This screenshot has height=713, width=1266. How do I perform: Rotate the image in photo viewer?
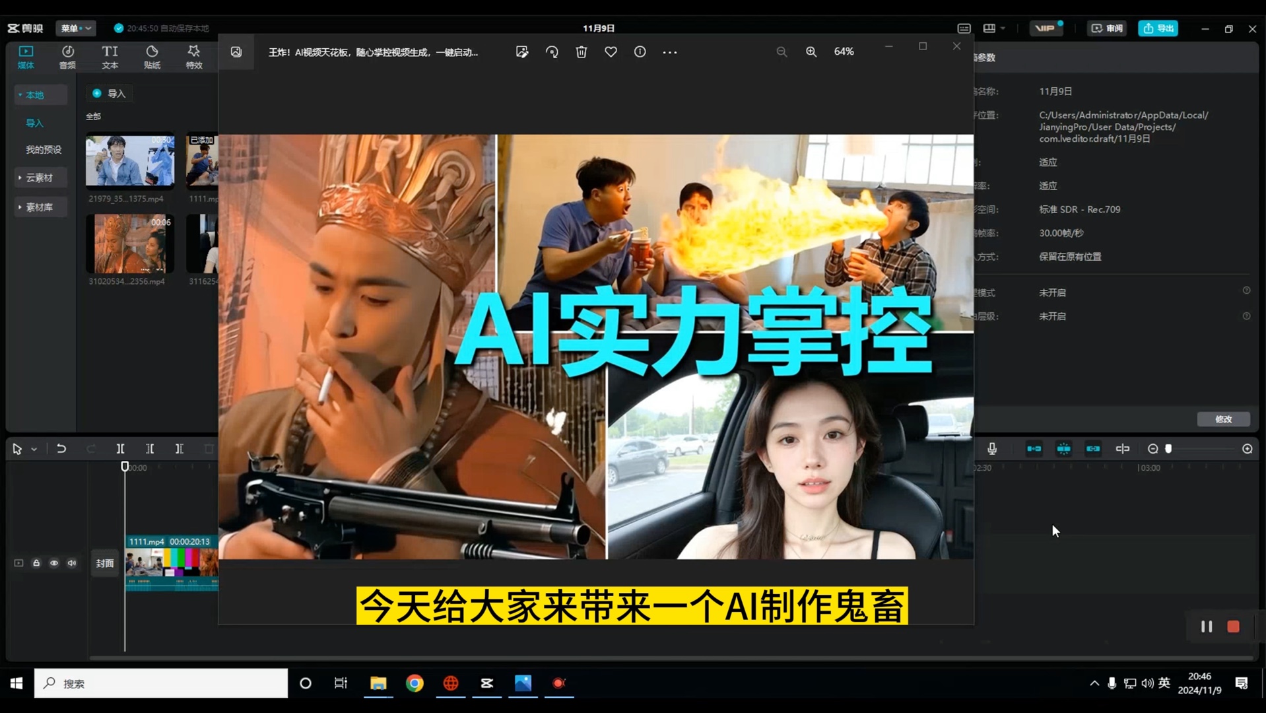pos(552,52)
